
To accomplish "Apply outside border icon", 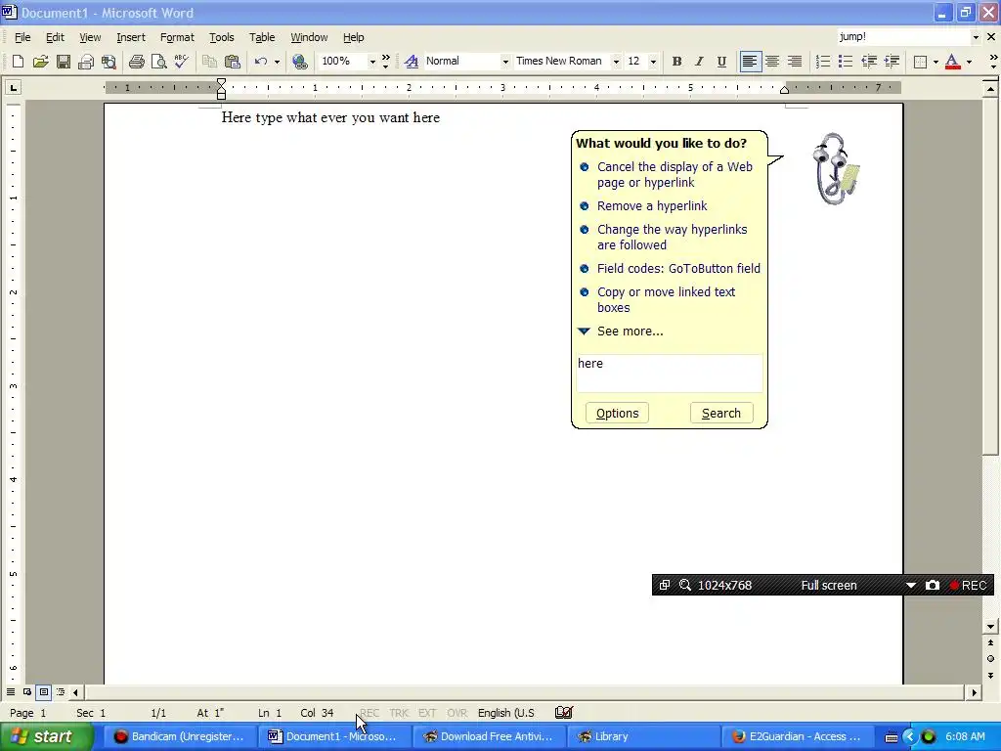I will point(920,62).
